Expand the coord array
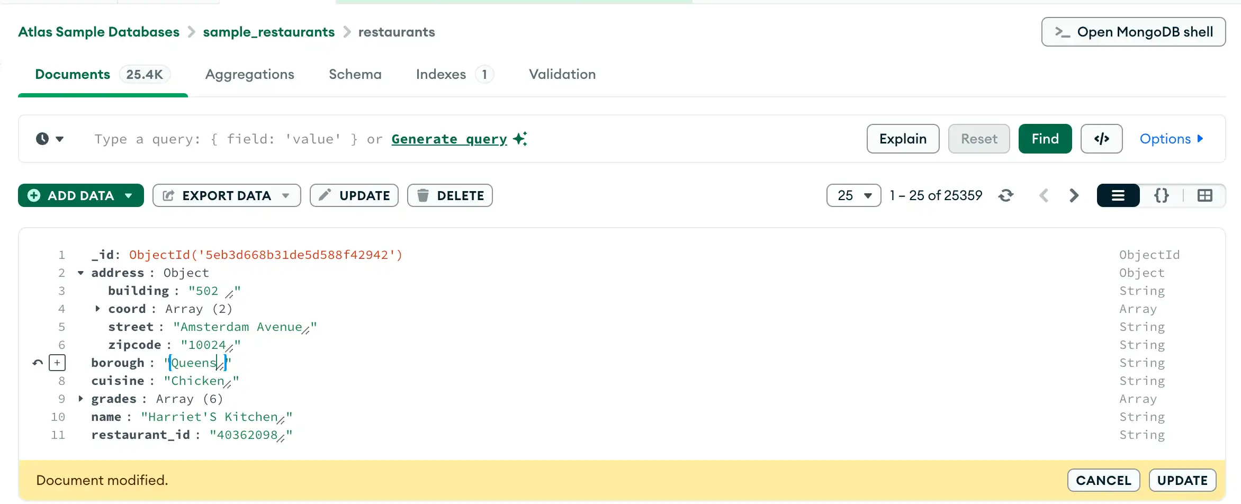This screenshot has width=1241, height=504. [97, 309]
